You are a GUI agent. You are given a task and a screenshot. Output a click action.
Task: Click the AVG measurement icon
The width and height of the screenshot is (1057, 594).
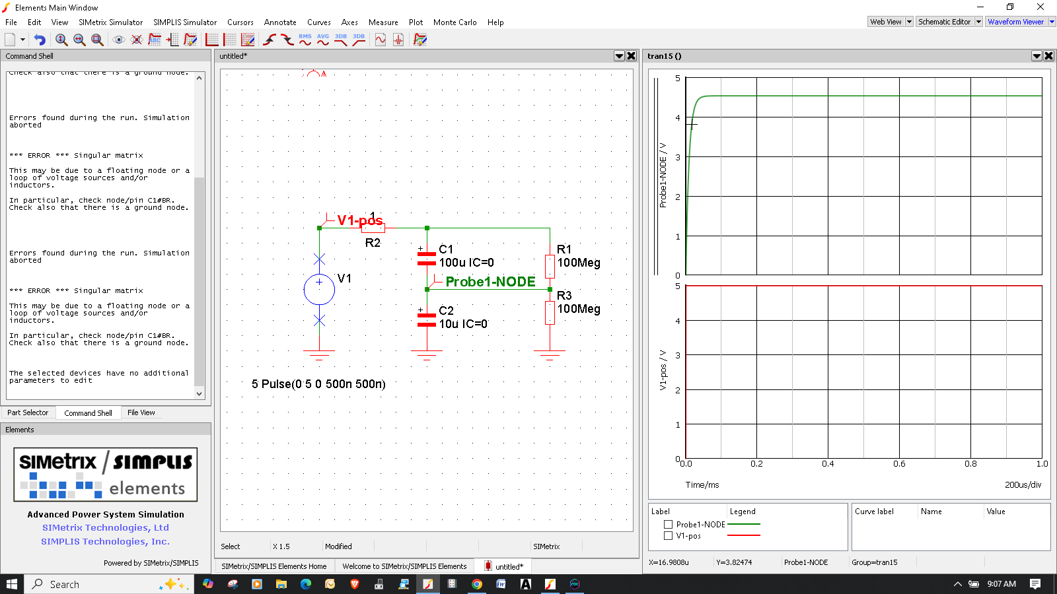[x=323, y=40]
